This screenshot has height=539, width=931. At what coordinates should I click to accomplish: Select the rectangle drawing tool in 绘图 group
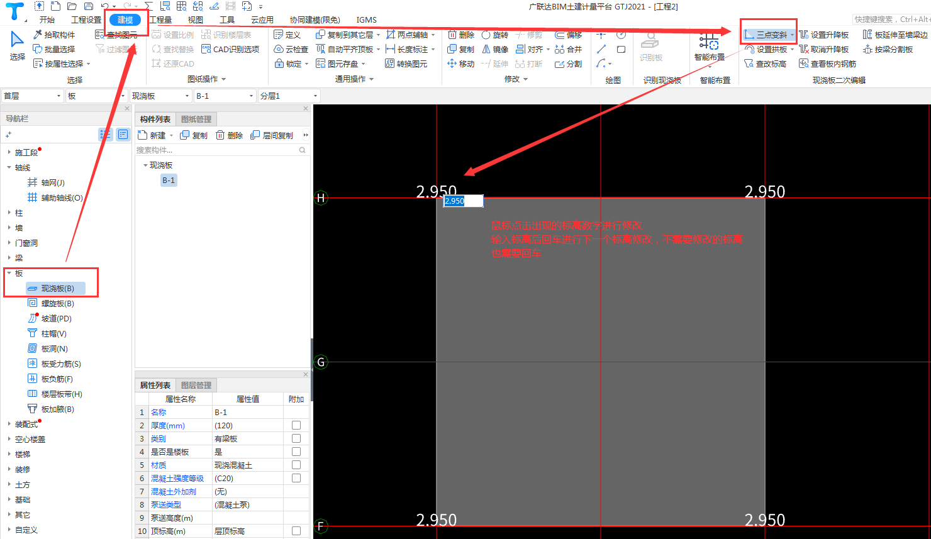(621, 49)
